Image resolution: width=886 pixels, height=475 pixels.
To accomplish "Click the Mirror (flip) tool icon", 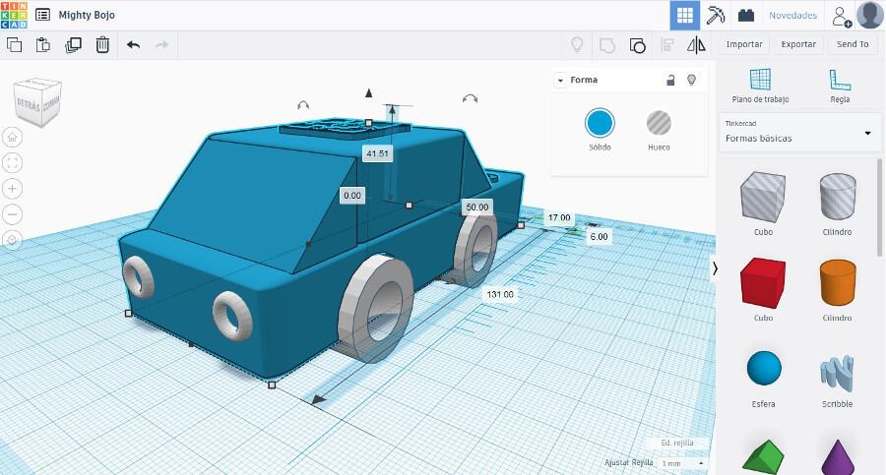I will [696, 44].
